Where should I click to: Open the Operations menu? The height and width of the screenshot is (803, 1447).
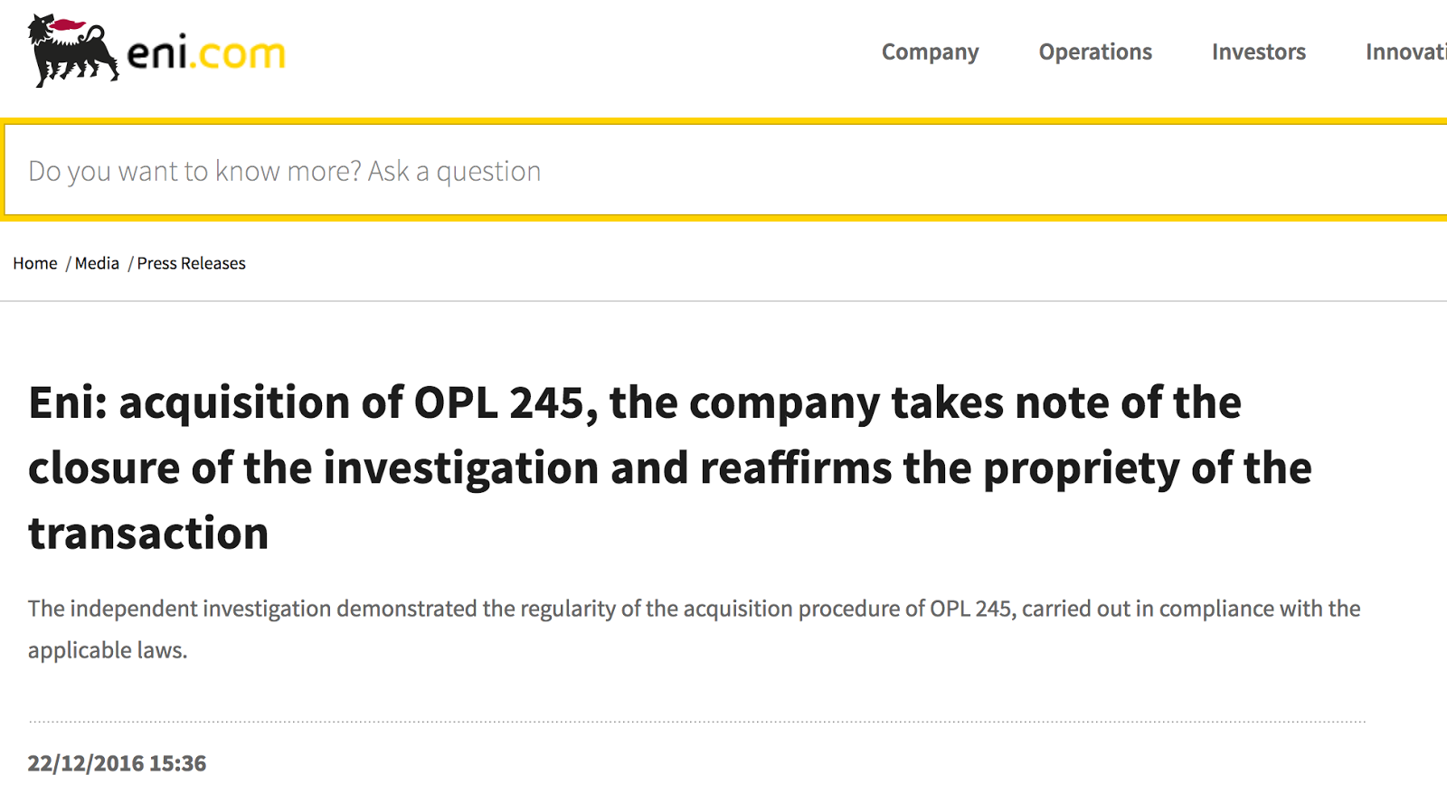(1095, 52)
